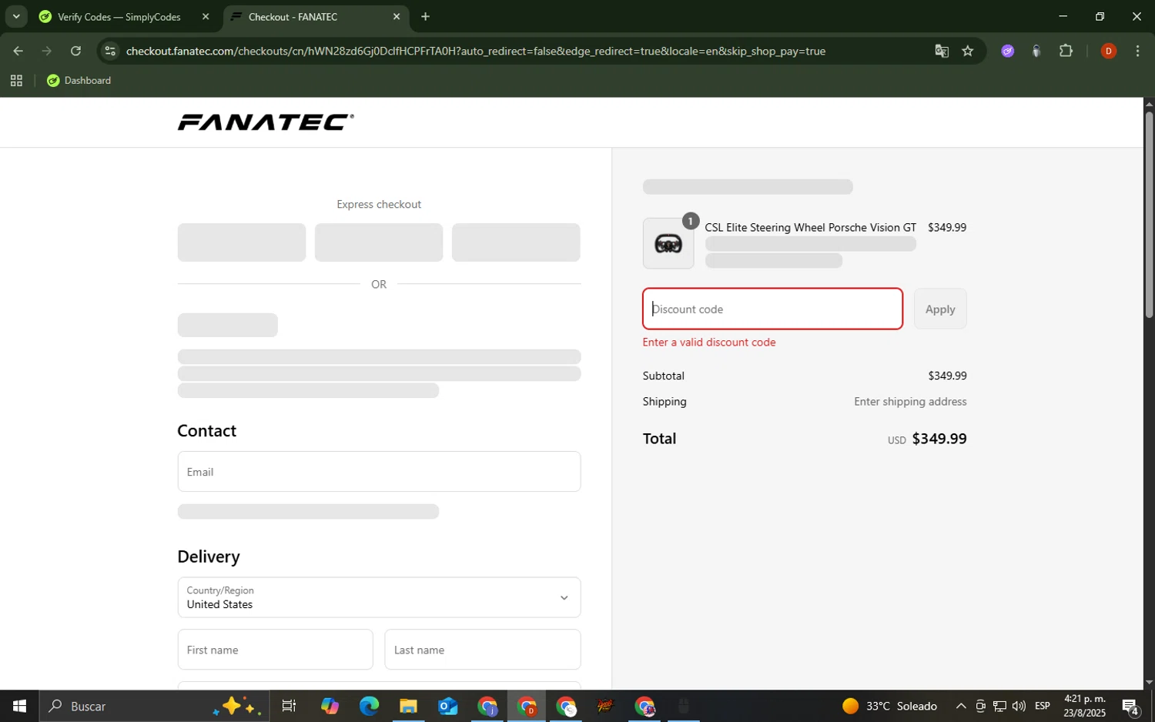Open the purple extension icon in toolbar

tap(1008, 51)
